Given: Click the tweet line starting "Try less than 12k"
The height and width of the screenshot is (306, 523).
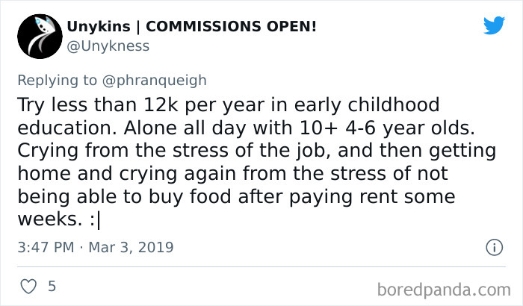Looking at the screenshot, I should 227,104.
